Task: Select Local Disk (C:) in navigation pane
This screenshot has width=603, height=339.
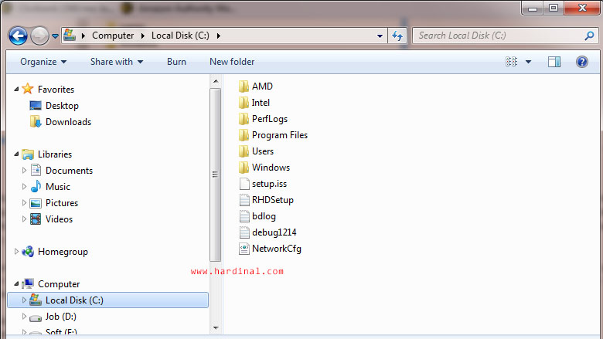Action: [107, 300]
